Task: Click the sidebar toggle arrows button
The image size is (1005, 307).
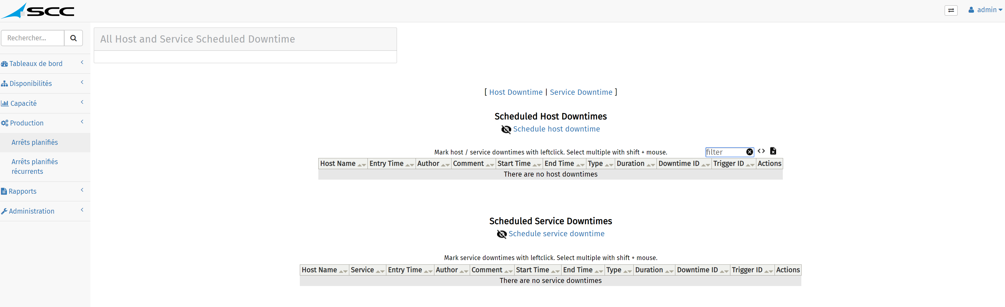Action: (x=951, y=10)
